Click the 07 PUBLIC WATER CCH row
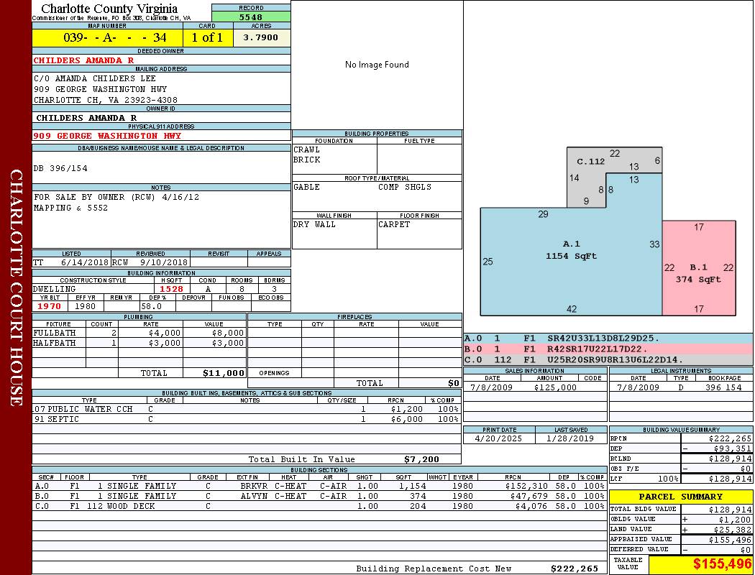755x575 pixels. 244,409
